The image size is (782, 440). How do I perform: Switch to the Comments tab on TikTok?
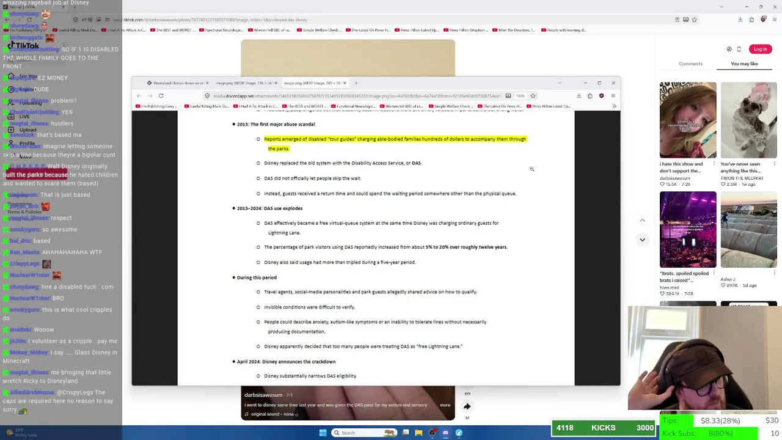690,64
